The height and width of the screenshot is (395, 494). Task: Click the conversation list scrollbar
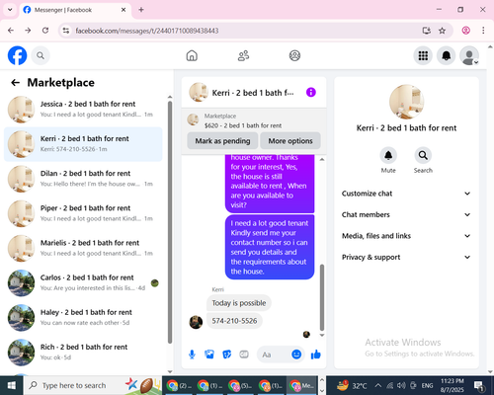(170, 222)
